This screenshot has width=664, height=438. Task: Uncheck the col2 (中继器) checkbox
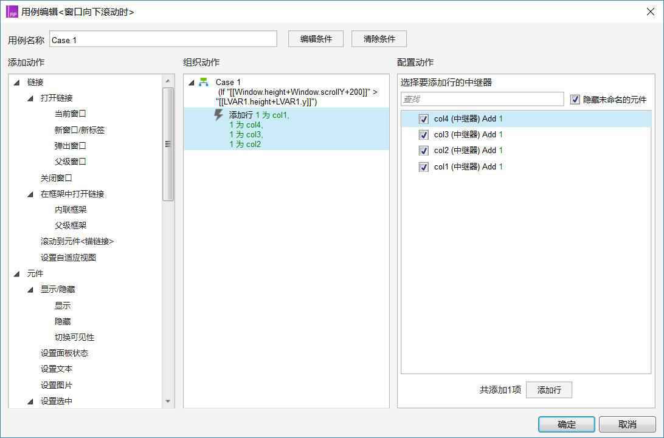(x=423, y=151)
